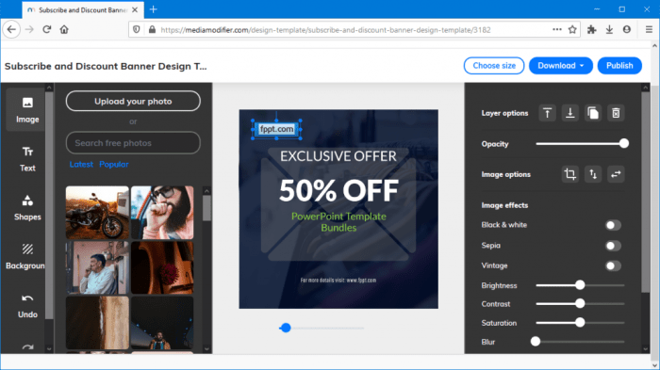Viewport: 660px width, 370px height.
Task: Flip image vertically icon
Action: click(593, 174)
